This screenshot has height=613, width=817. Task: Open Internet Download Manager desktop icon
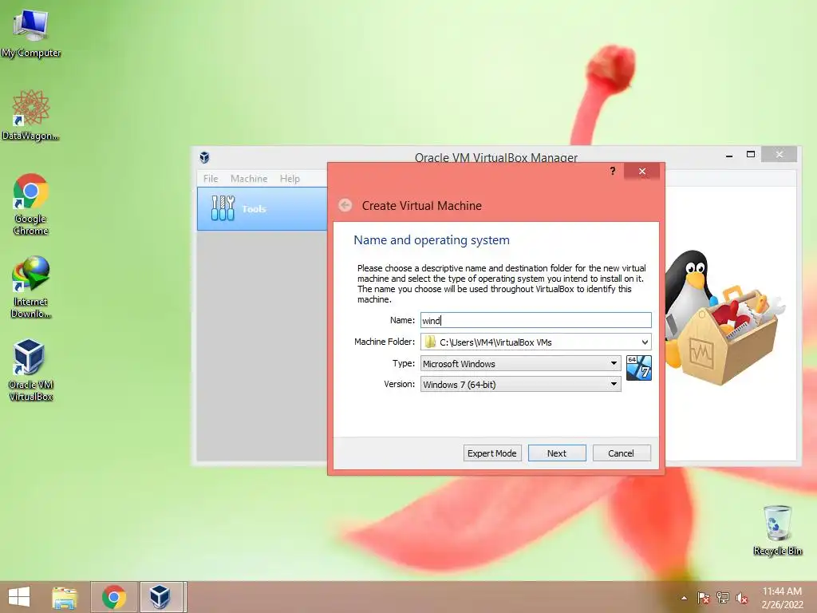tap(31, 287)
